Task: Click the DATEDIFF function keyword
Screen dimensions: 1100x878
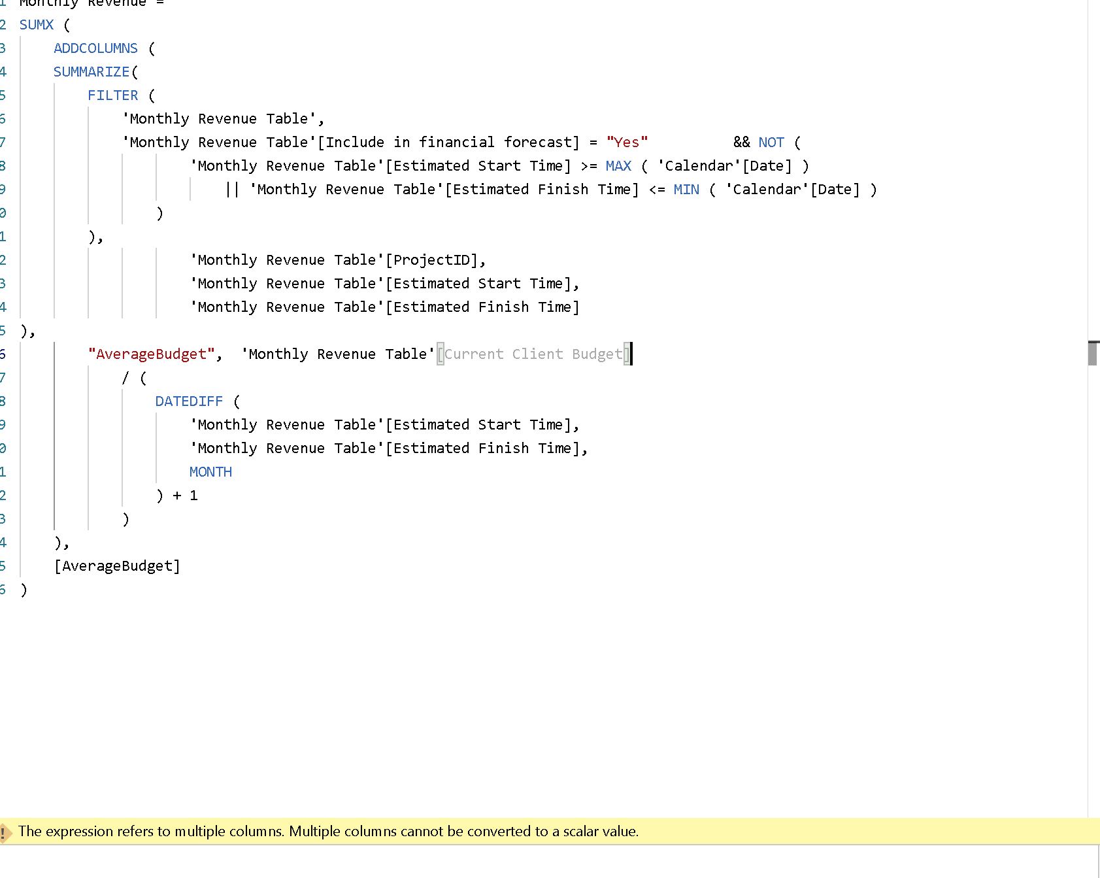Action: click(189, 401)
